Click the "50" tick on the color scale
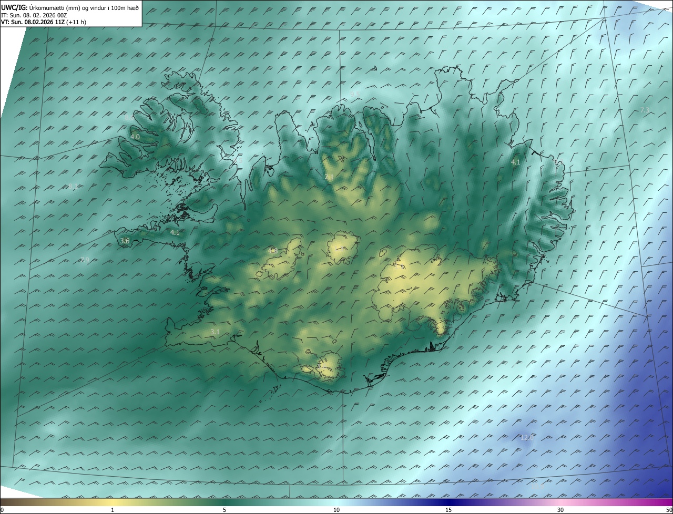 tap(669, 510)
